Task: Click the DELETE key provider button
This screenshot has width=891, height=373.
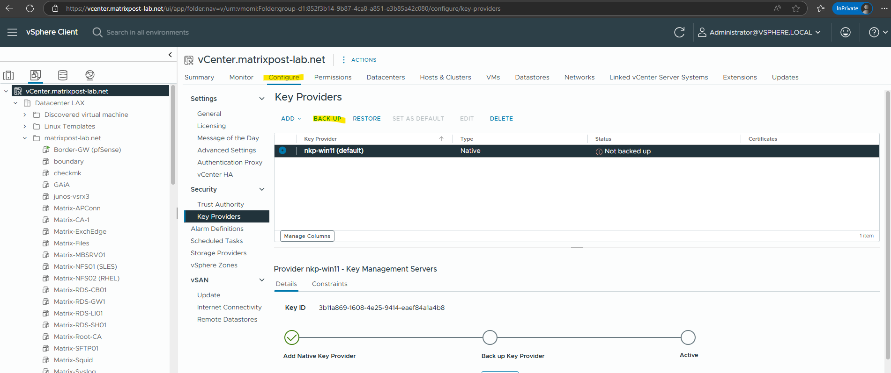Action: [x=501, y=119]
